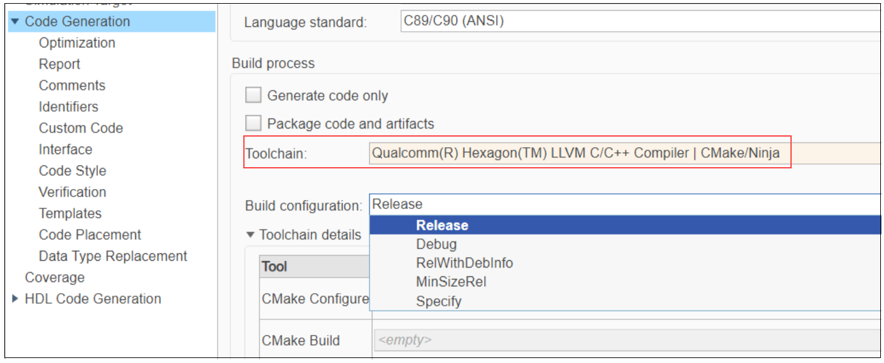Select Release from the build list

pos(442,226)
